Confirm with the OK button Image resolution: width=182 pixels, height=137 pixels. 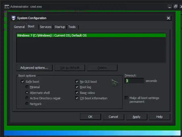(x=90, y=117)
